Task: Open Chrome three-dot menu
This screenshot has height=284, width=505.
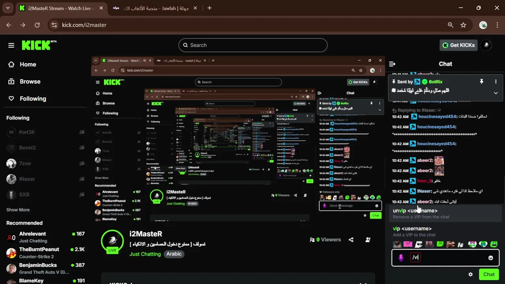Action: [497, 25]
